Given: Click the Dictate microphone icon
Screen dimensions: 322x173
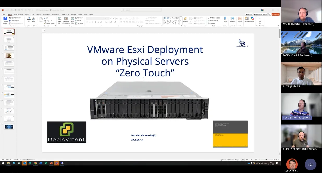Looking at the screenshot, I should coord(225,19).
